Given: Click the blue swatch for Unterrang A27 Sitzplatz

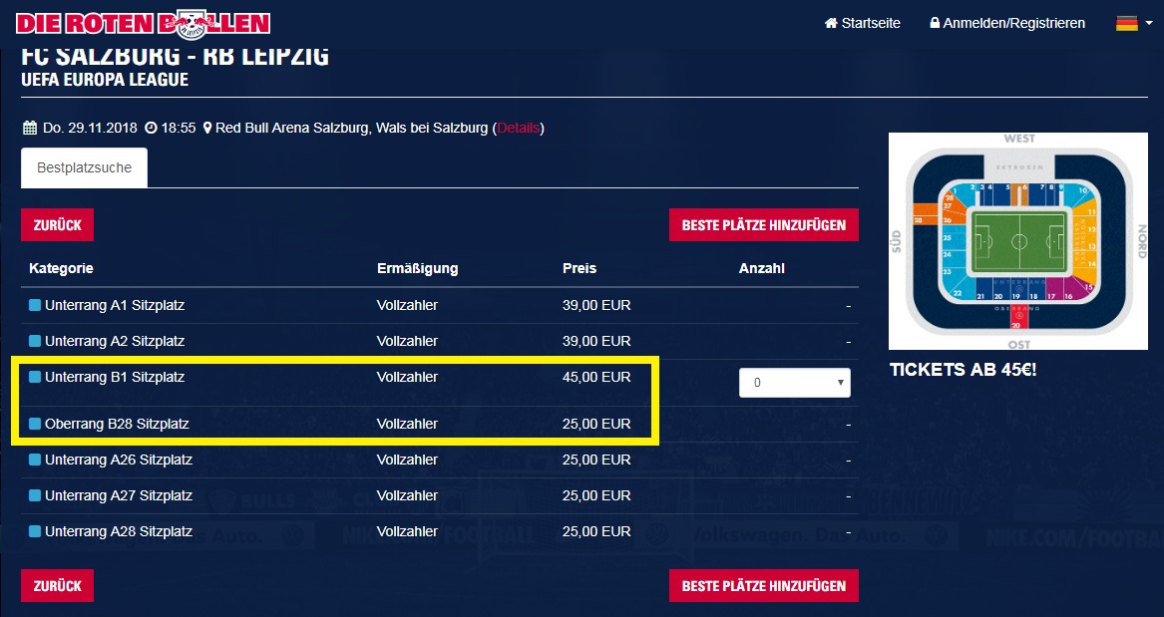Looking at the screenshot, I should pos(34,495).
